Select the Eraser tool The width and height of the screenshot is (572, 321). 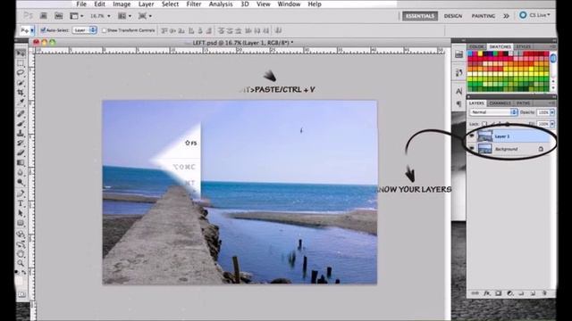pos(21,152)
